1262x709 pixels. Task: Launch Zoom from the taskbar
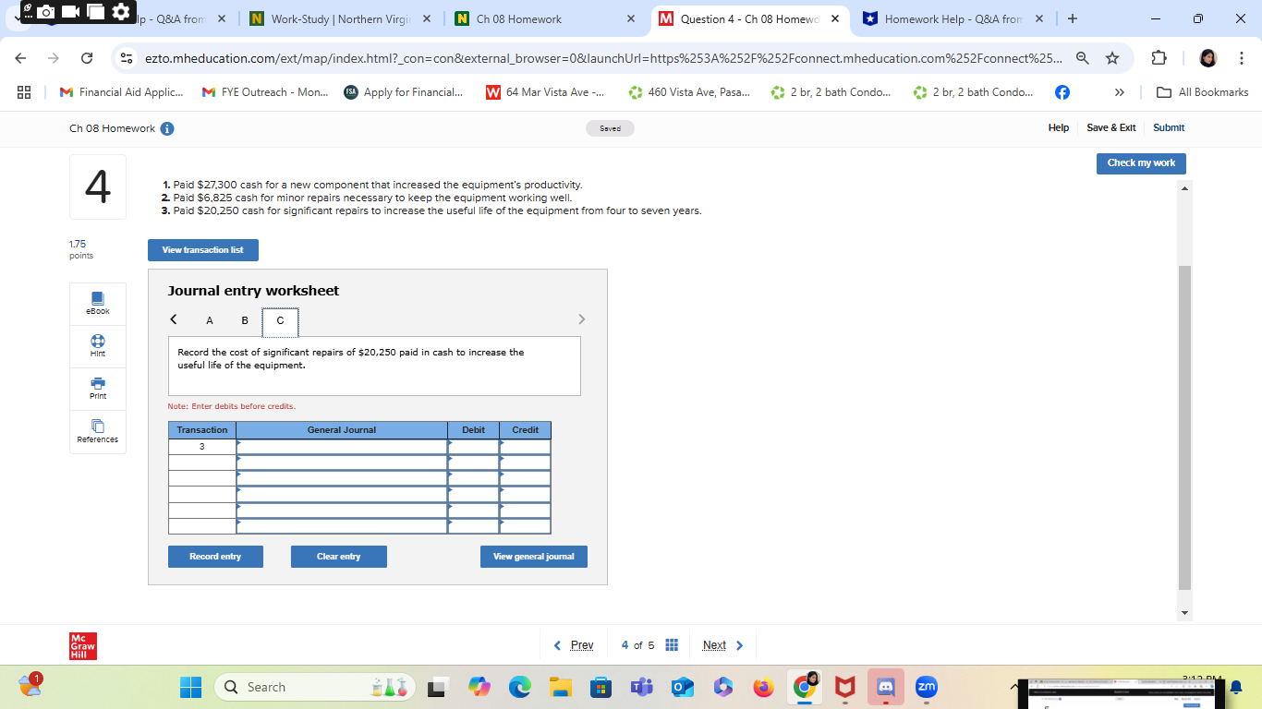927,687
